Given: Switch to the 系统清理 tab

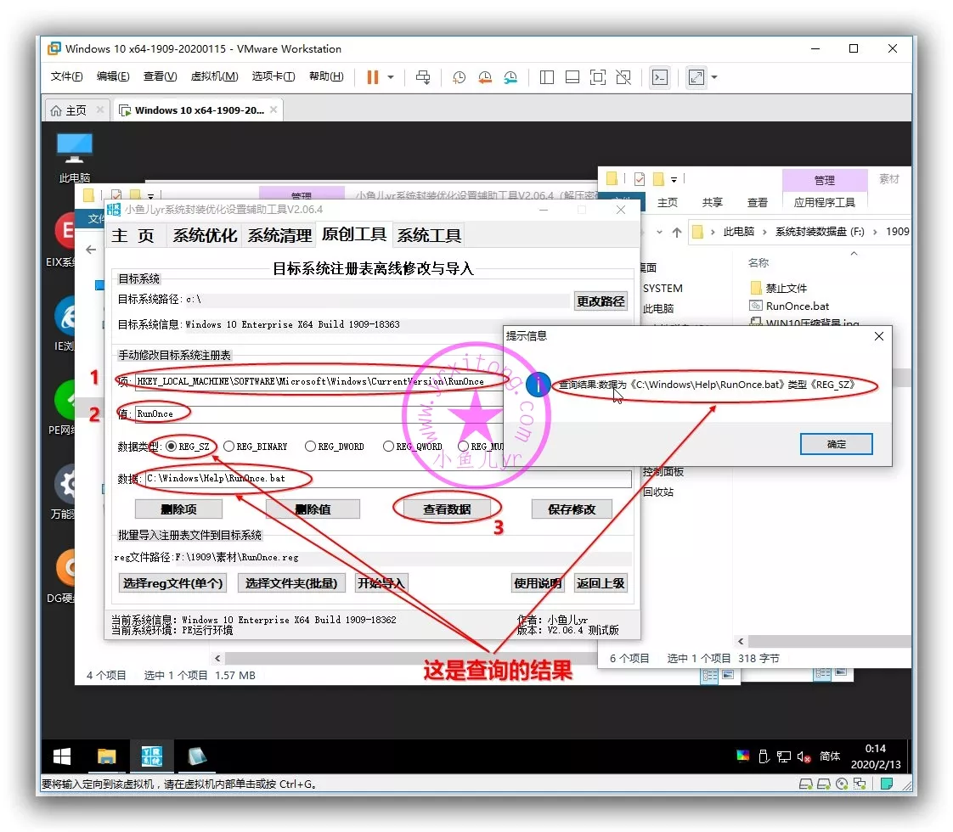Looking at the screenshot, I should (279, 235).
